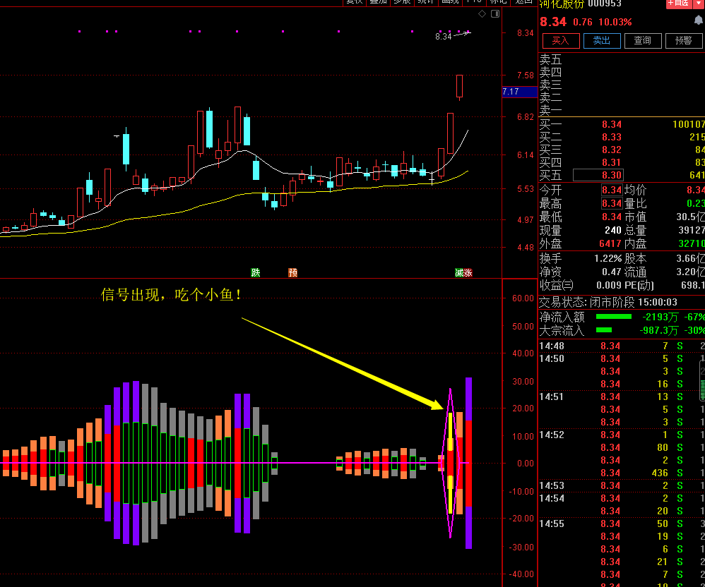This screenshot has height=587, width=705.
Task: Click the 7.17 price marker on axis
Action: (511, 92)
